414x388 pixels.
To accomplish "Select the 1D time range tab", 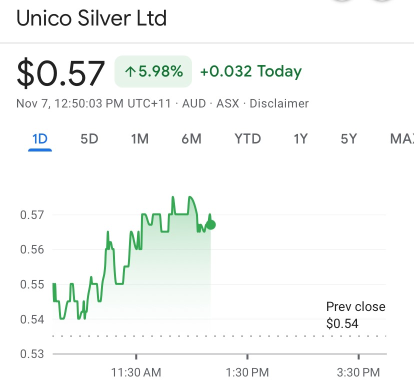I will point(40,138).
